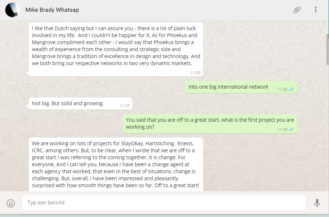
Task: Click the 11:39 timestamp
Action: [282, 129]
